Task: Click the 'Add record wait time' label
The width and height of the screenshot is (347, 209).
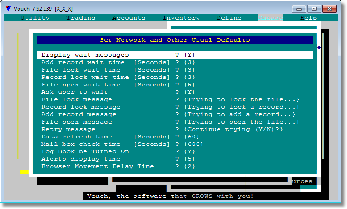Action: click(x=83, y=63)
